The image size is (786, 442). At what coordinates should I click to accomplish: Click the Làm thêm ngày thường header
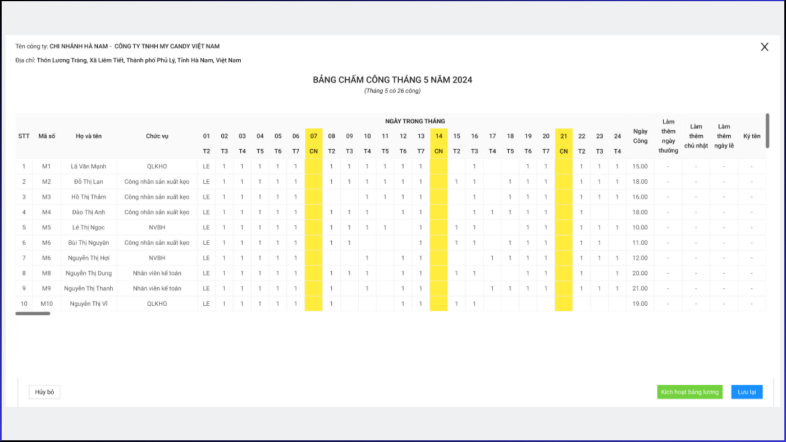pos(668,136)
